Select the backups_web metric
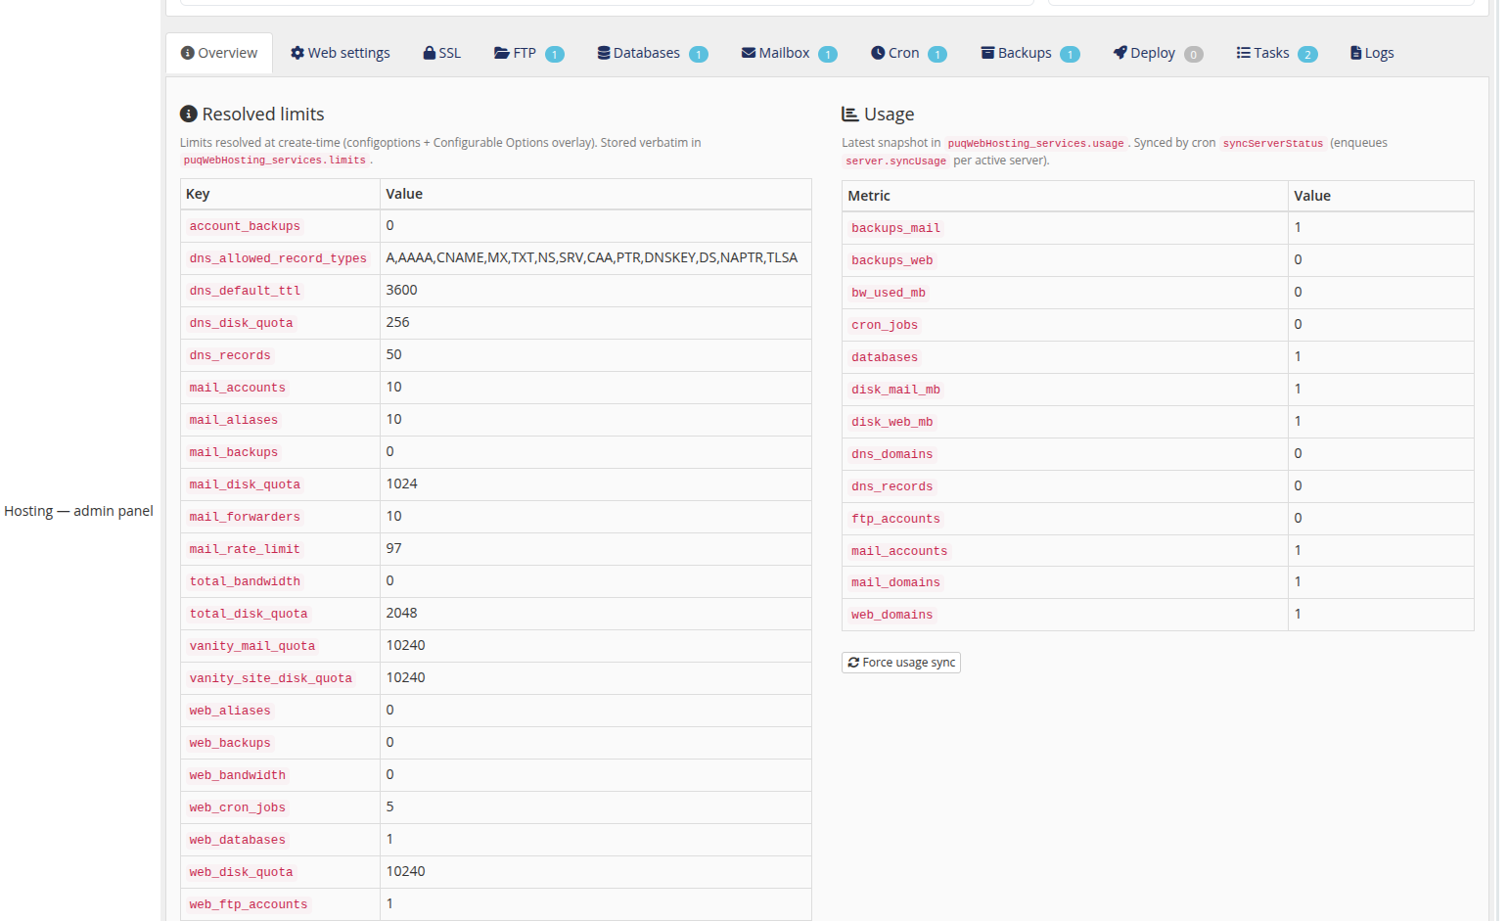Image resolution: width=1508 pixels, height=921 pixels. pyautogui.click(x=892, y=260)
